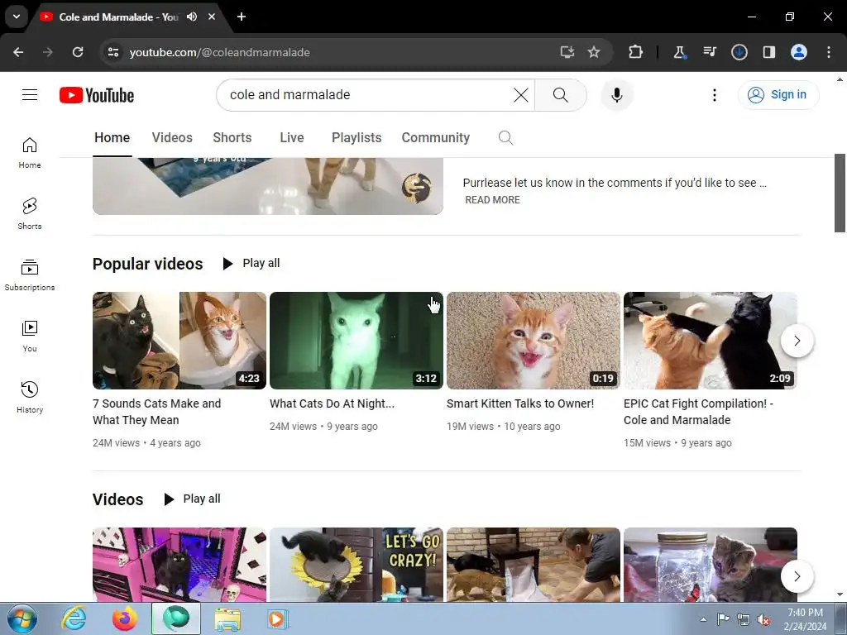Image resolution: width=847 pixels, height=635 pixels.
Task: Go back in browser history
Action: (18, 52)
